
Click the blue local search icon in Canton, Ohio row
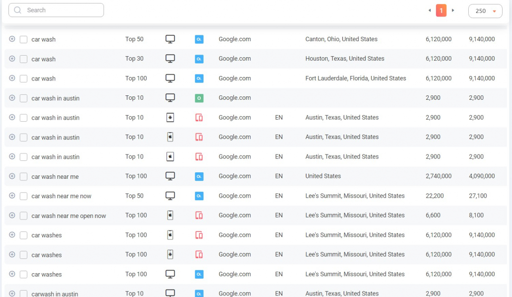pos(199,39)
